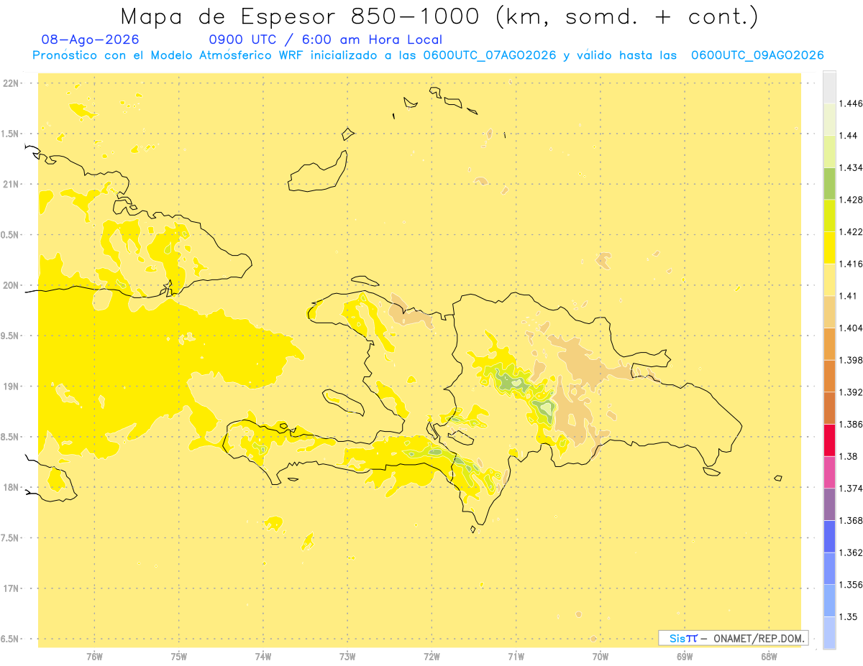Image resolution: width=863 pixels, height=666 pixels.
Task: Click the longitude label '76W'
Action: [x=94, y=657]
